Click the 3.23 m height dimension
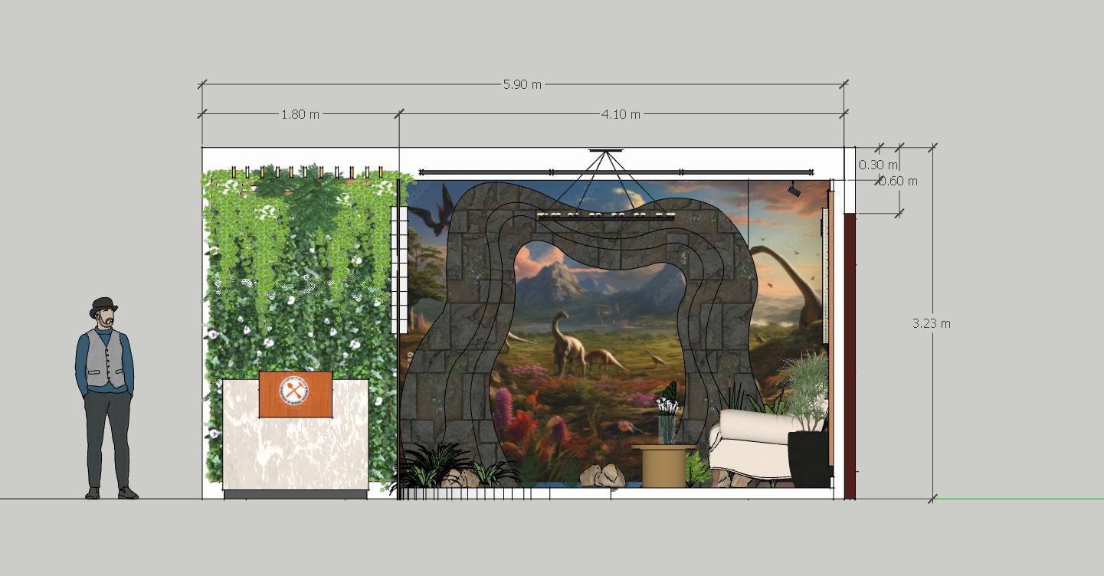Viewport: 1104px width, 576px height. 931,323
